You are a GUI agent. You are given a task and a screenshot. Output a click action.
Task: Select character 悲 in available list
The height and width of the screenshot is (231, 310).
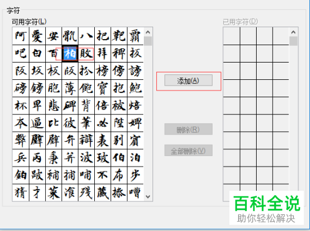(x=53, y=106)
